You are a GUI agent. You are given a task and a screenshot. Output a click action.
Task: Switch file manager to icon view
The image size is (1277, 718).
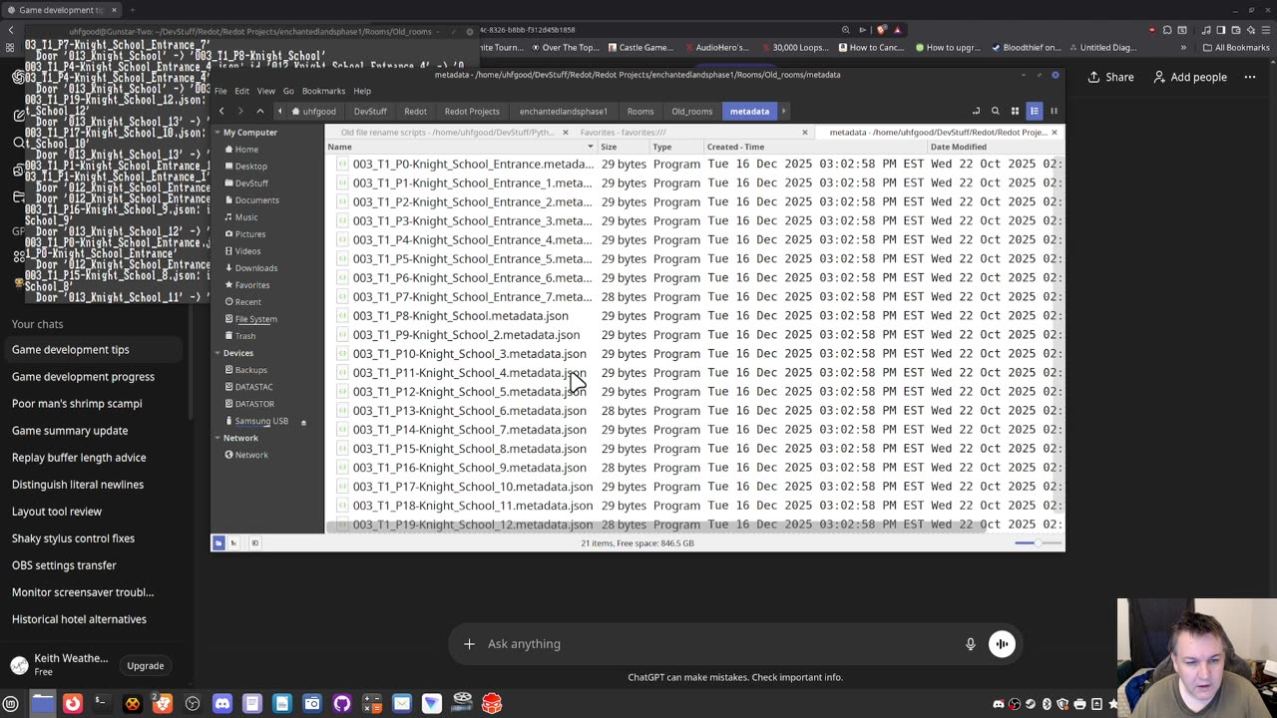1015,111
